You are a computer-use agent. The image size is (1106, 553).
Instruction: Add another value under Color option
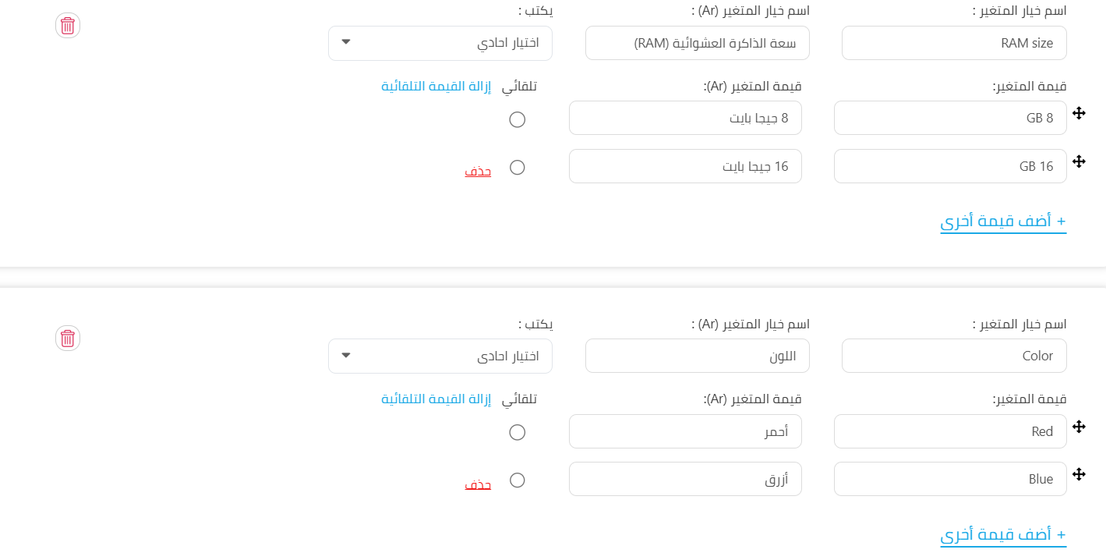click(x=1003, y=534)
